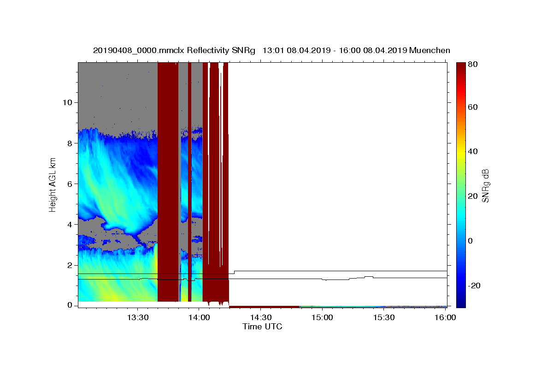Image resolution: width=553 pixels, height=369 pixels.
Task: Click the plot title text at top
Action: pos(271,50)
